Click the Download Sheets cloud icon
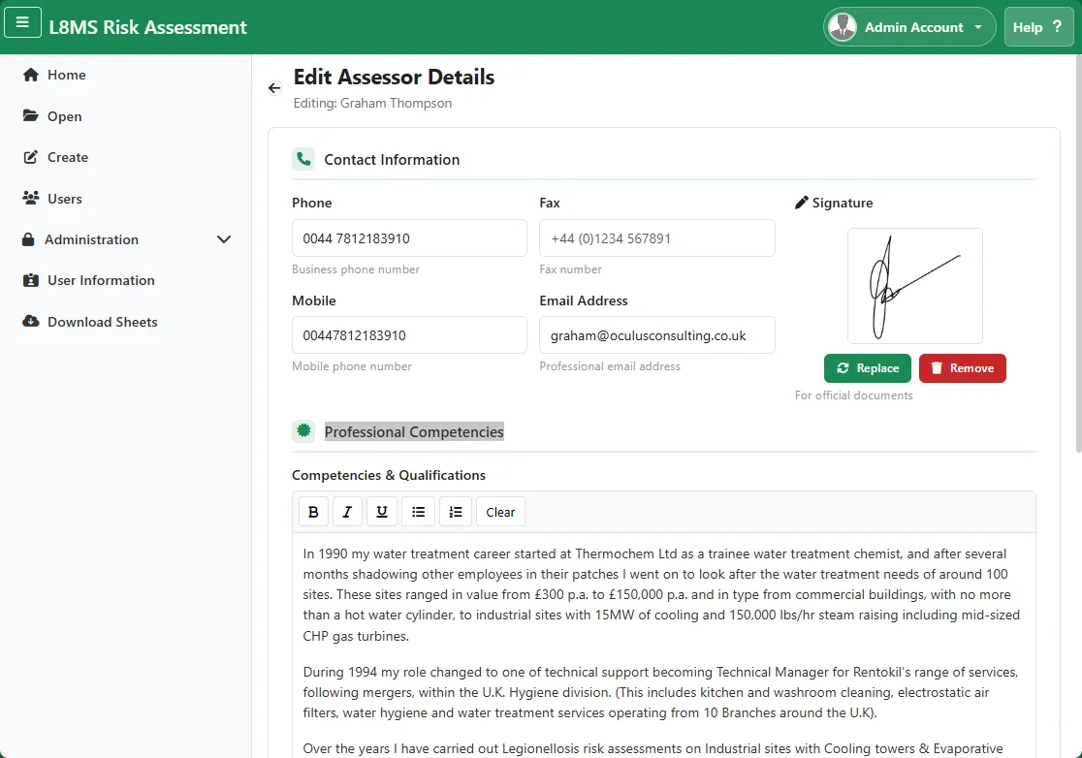Screen dimensions: 1082x758 coord(30,322)
